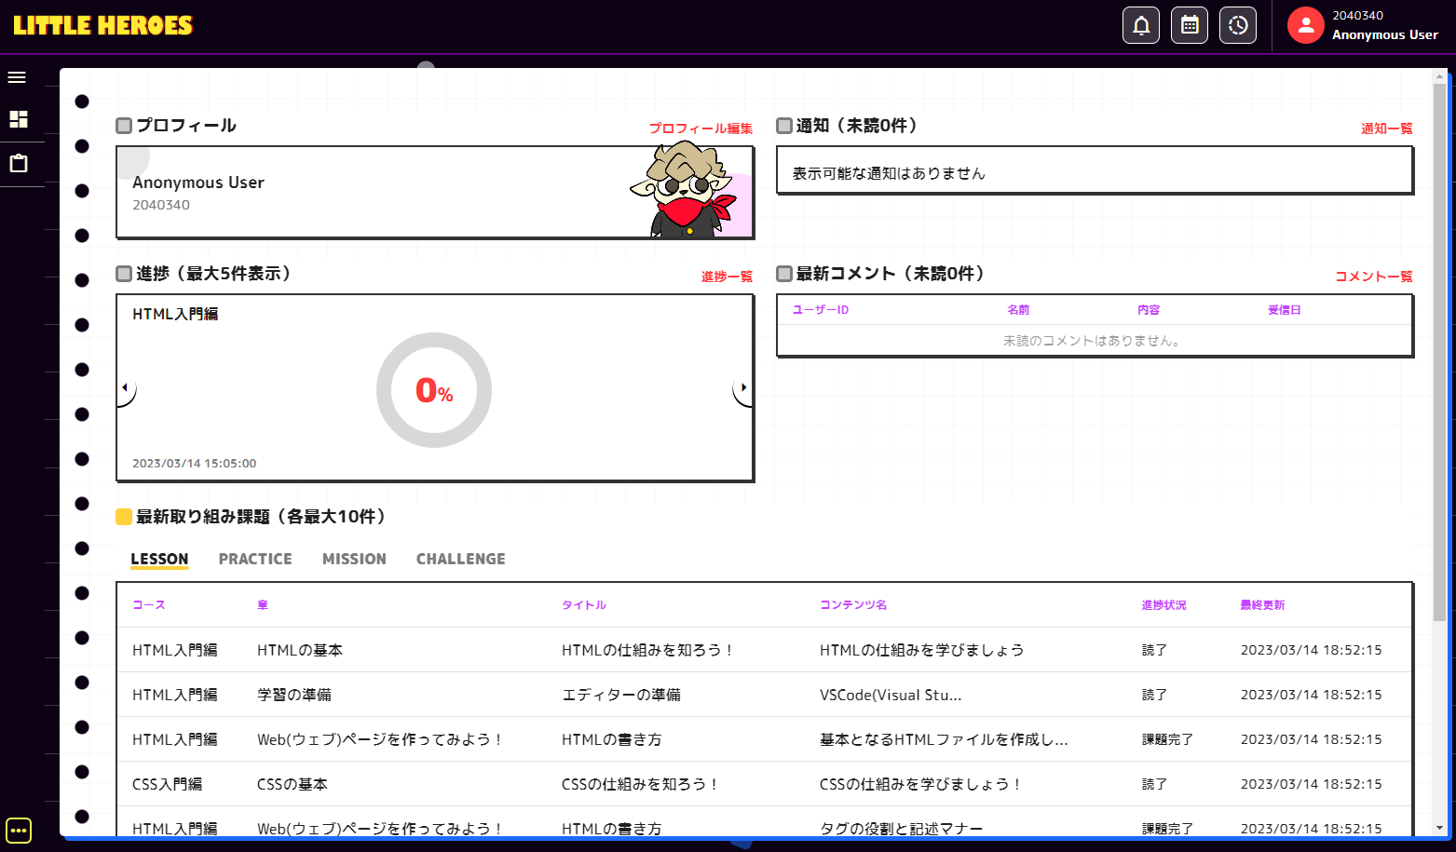Select the dashboard grid icon in the sidebar
The height and width of the screenshot is (852, 1456).
(16, 119)
